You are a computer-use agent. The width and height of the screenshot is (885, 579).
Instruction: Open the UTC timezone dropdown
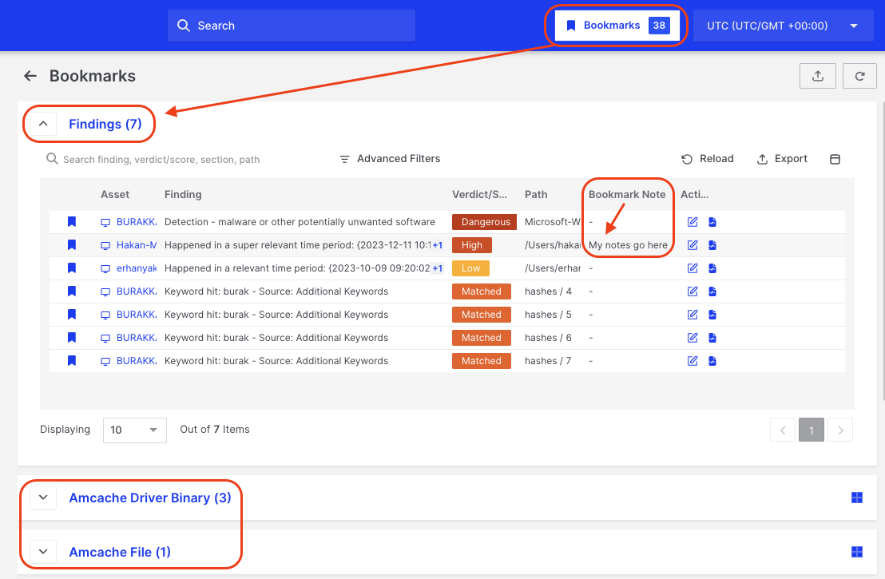pyautogui.click(x=782, y=26)
